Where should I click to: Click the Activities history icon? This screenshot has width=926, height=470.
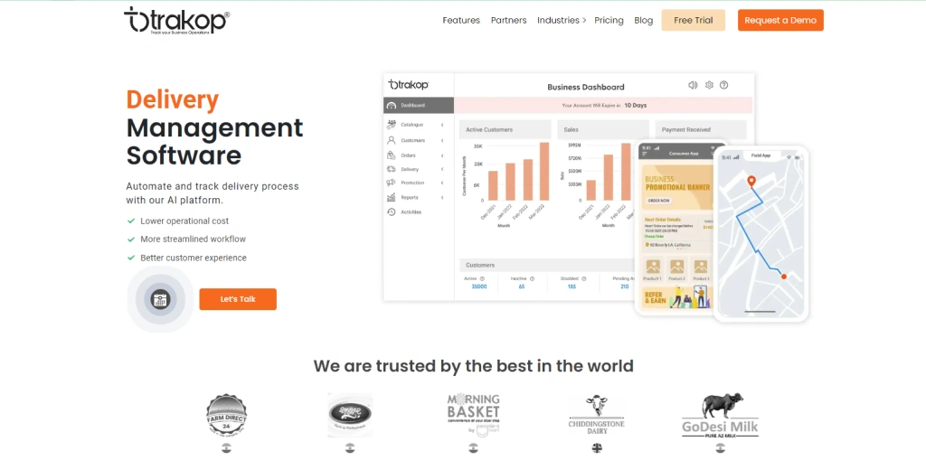point(391,212)
